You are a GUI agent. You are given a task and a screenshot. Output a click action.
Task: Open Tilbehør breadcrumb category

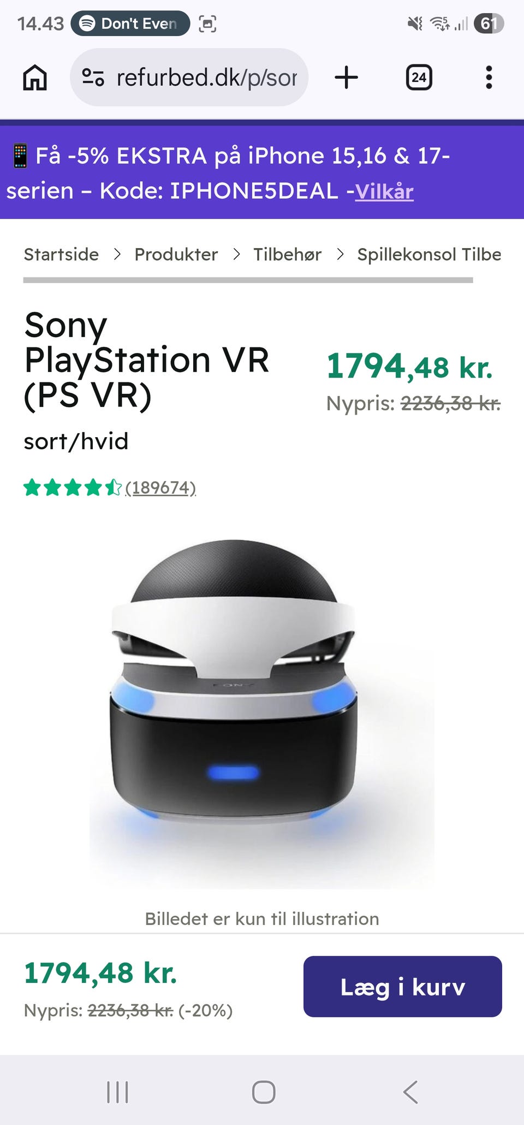pos(287,254)
